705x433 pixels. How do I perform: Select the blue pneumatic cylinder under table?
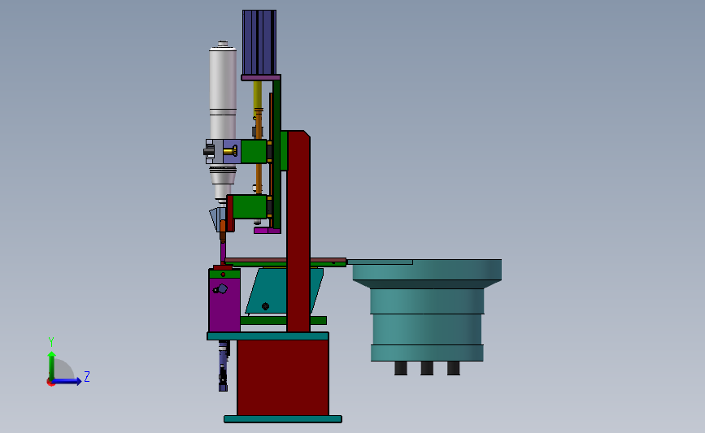(224, 366)
